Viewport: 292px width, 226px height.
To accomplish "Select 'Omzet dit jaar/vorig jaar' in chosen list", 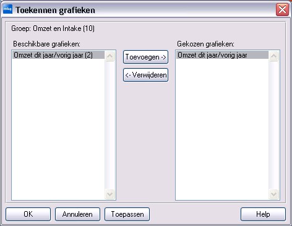I will [x=222, y=55].
